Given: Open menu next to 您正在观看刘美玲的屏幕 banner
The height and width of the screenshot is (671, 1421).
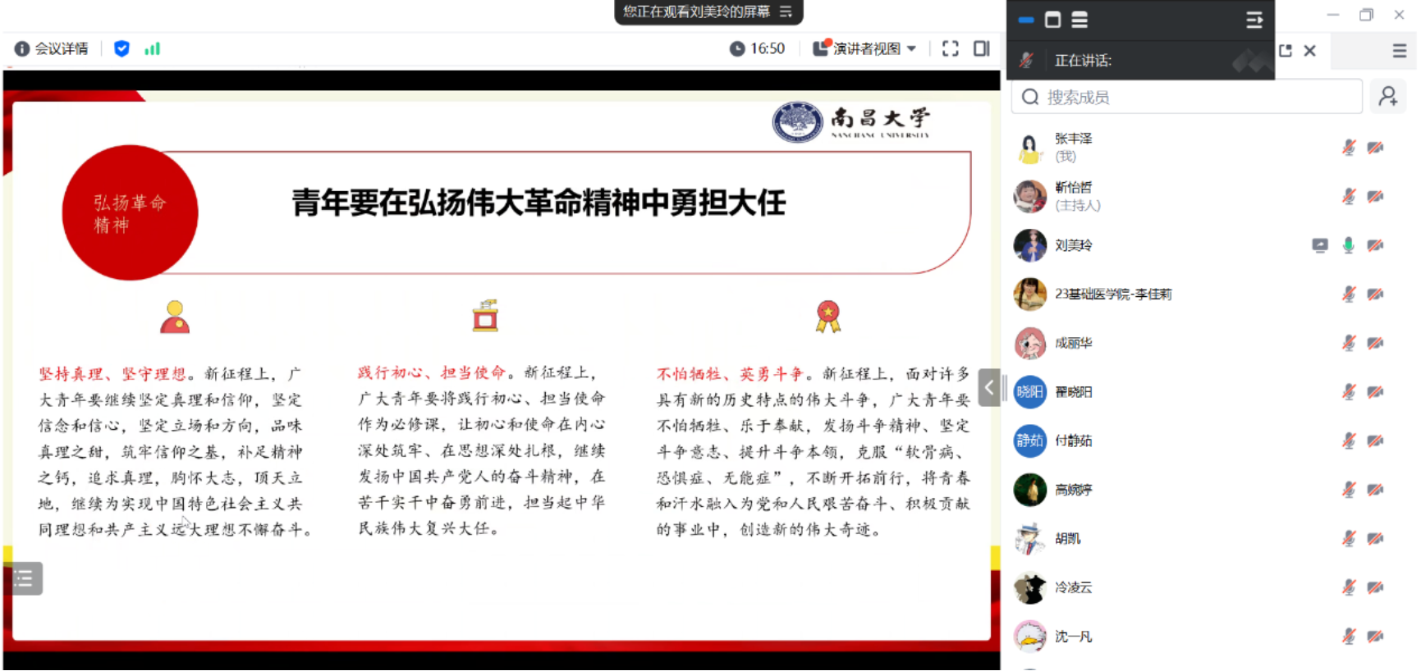Looking at the screenshot, I should pos(786,11).
